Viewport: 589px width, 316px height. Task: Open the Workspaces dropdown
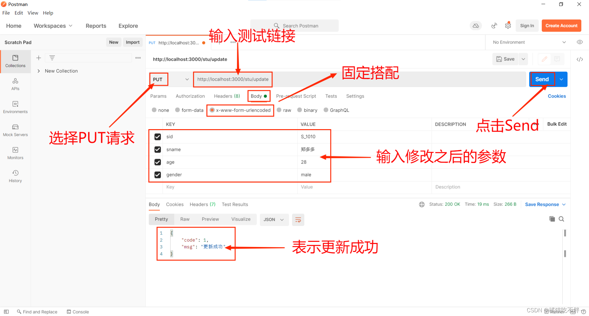pos(53,26)
